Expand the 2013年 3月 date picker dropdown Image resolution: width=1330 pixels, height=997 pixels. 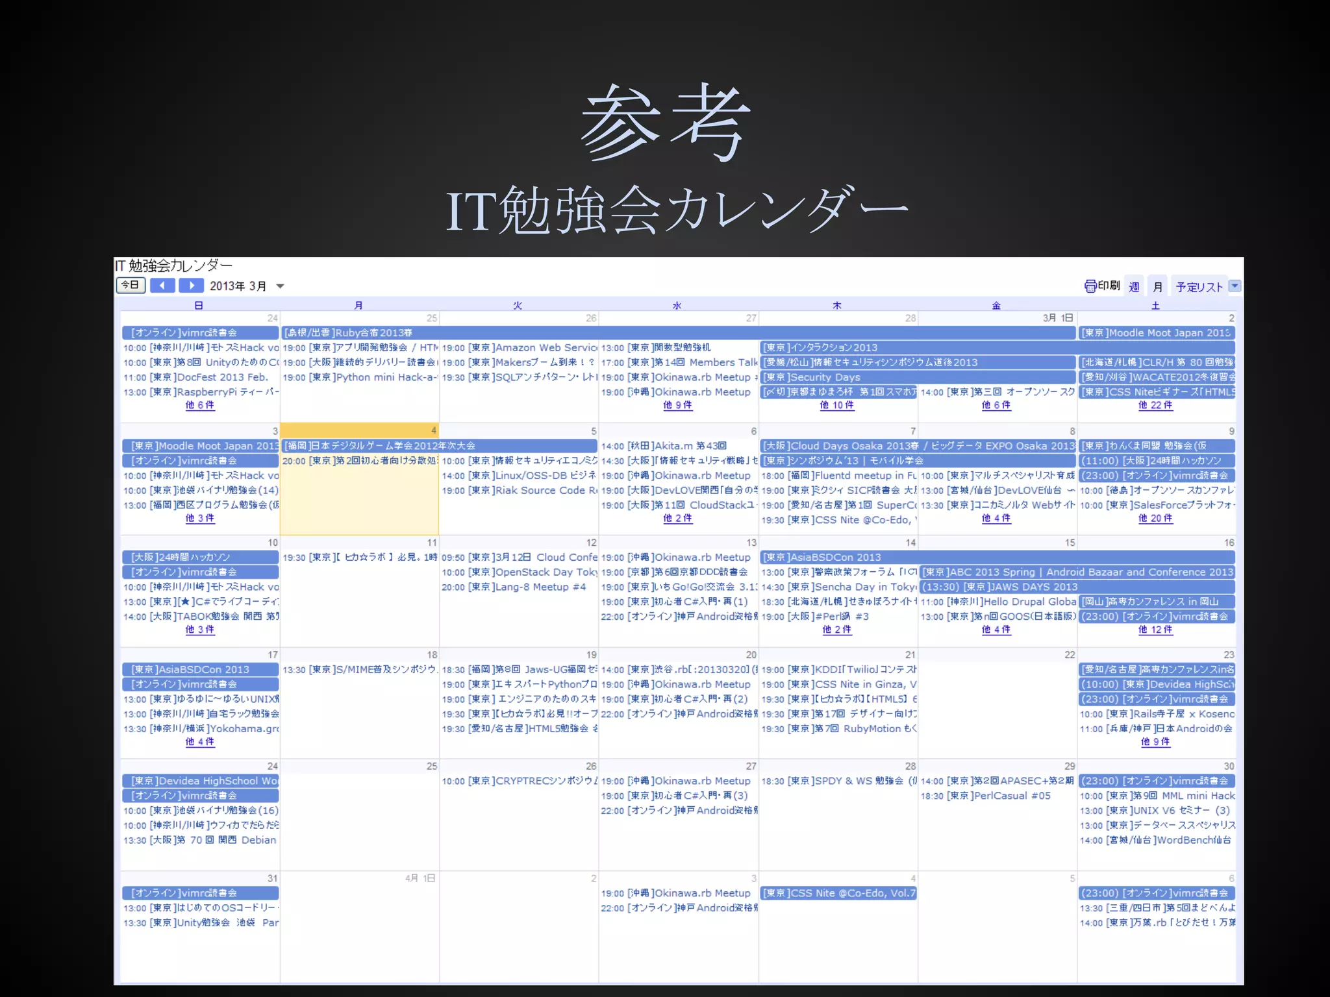click(x=281, y=286)
